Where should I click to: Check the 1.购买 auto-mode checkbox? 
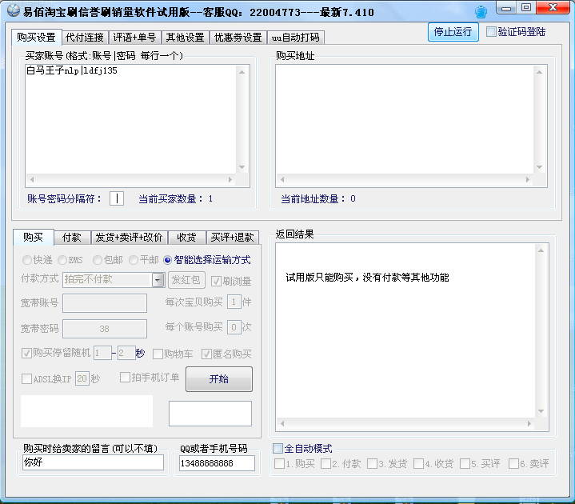279,464
